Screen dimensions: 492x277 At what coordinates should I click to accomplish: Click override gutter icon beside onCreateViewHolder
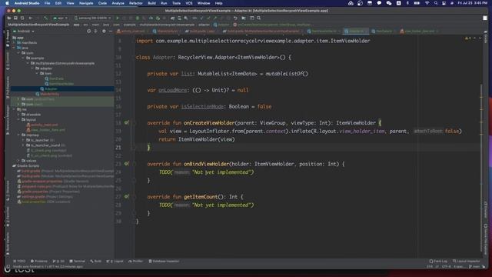tap(126, 122)
